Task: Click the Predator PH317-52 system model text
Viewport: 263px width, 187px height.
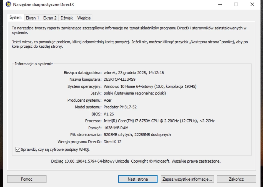Action: click(120, 107)
